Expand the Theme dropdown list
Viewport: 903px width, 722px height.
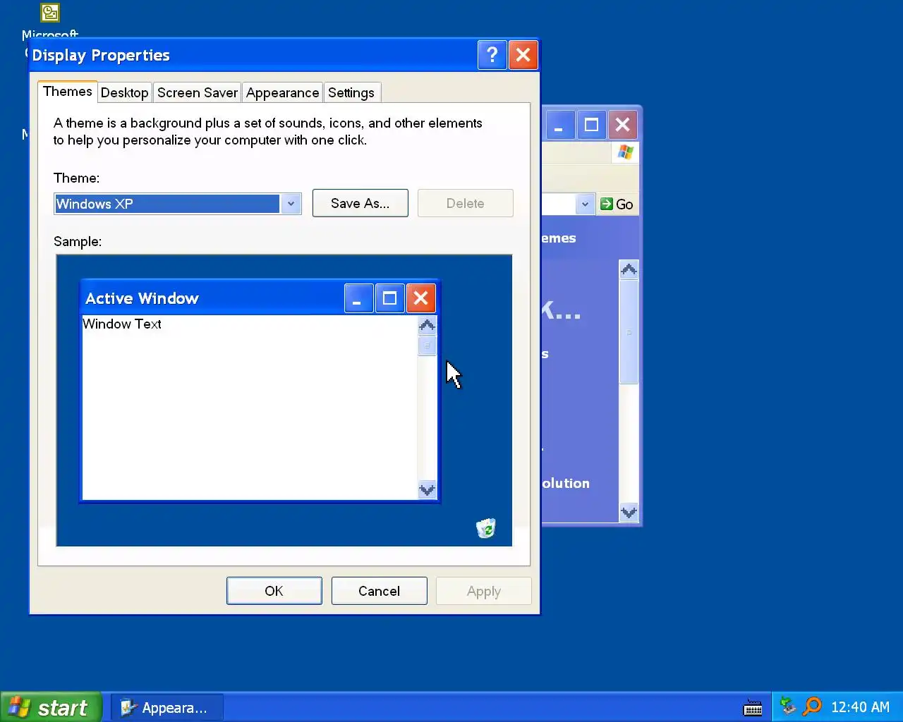tap(291, 204)
